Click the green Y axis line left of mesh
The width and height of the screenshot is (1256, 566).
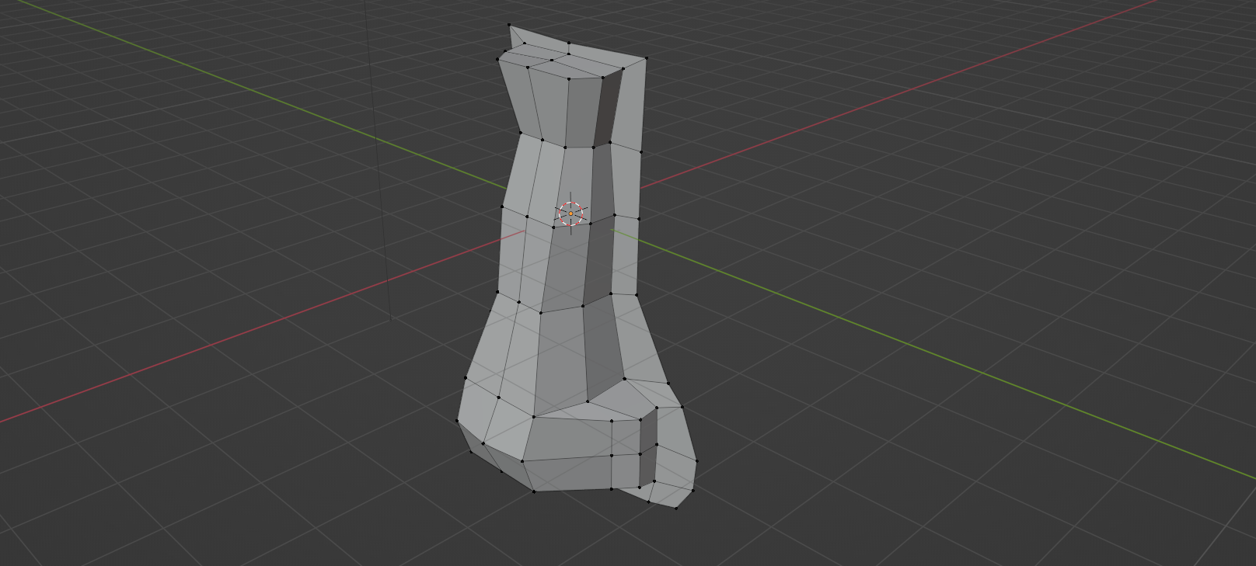pyautogui.click(x=233, y=85)
